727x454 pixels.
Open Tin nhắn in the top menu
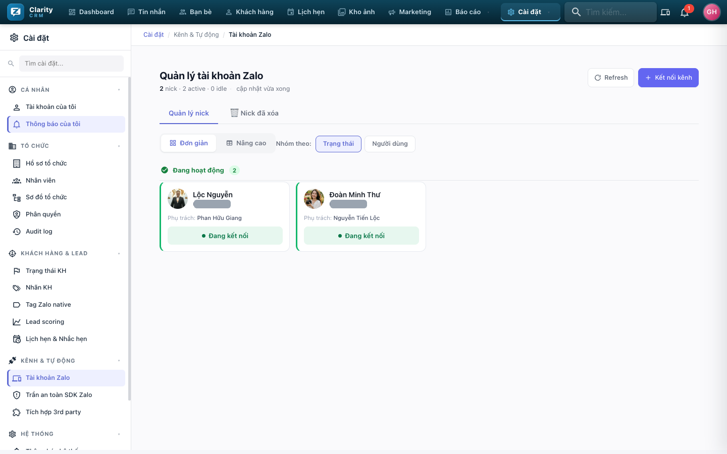coord(146,12)
